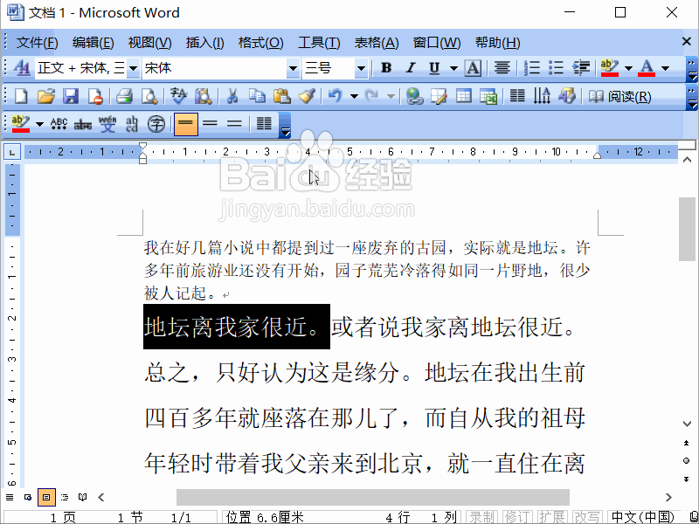Open the Styles and Formatting pane icon
This screenshot has width=699, height=524.
point(20,68)
